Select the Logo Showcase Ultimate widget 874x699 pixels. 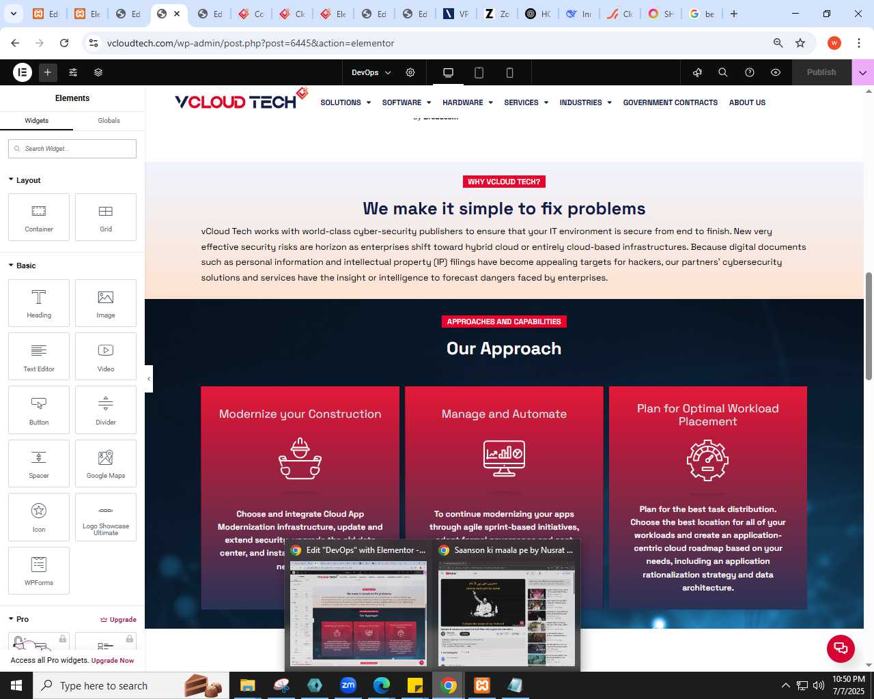click(x=106, y=517)
